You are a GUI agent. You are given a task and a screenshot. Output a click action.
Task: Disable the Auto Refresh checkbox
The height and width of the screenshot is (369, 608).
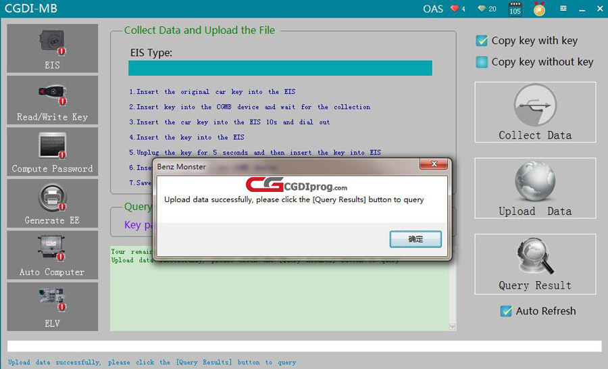[506, 311]
